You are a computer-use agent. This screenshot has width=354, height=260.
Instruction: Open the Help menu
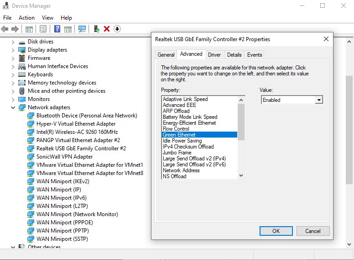[x=67, y=18]
